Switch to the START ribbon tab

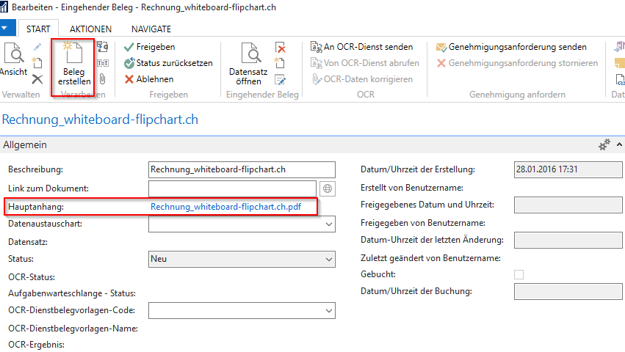(38, 29)
